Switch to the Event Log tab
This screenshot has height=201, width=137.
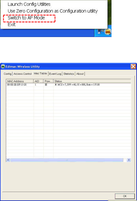pos(55,74)
